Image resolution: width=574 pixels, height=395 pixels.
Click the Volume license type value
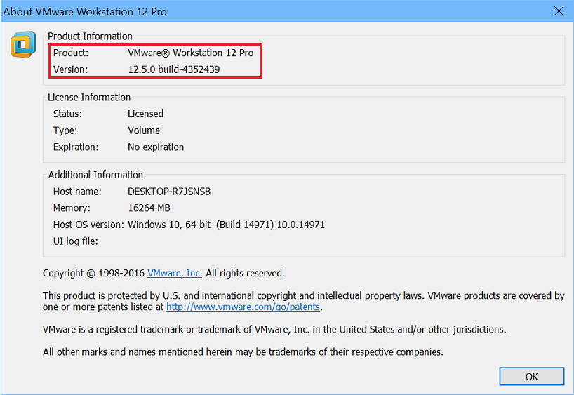tap(144, 130)
